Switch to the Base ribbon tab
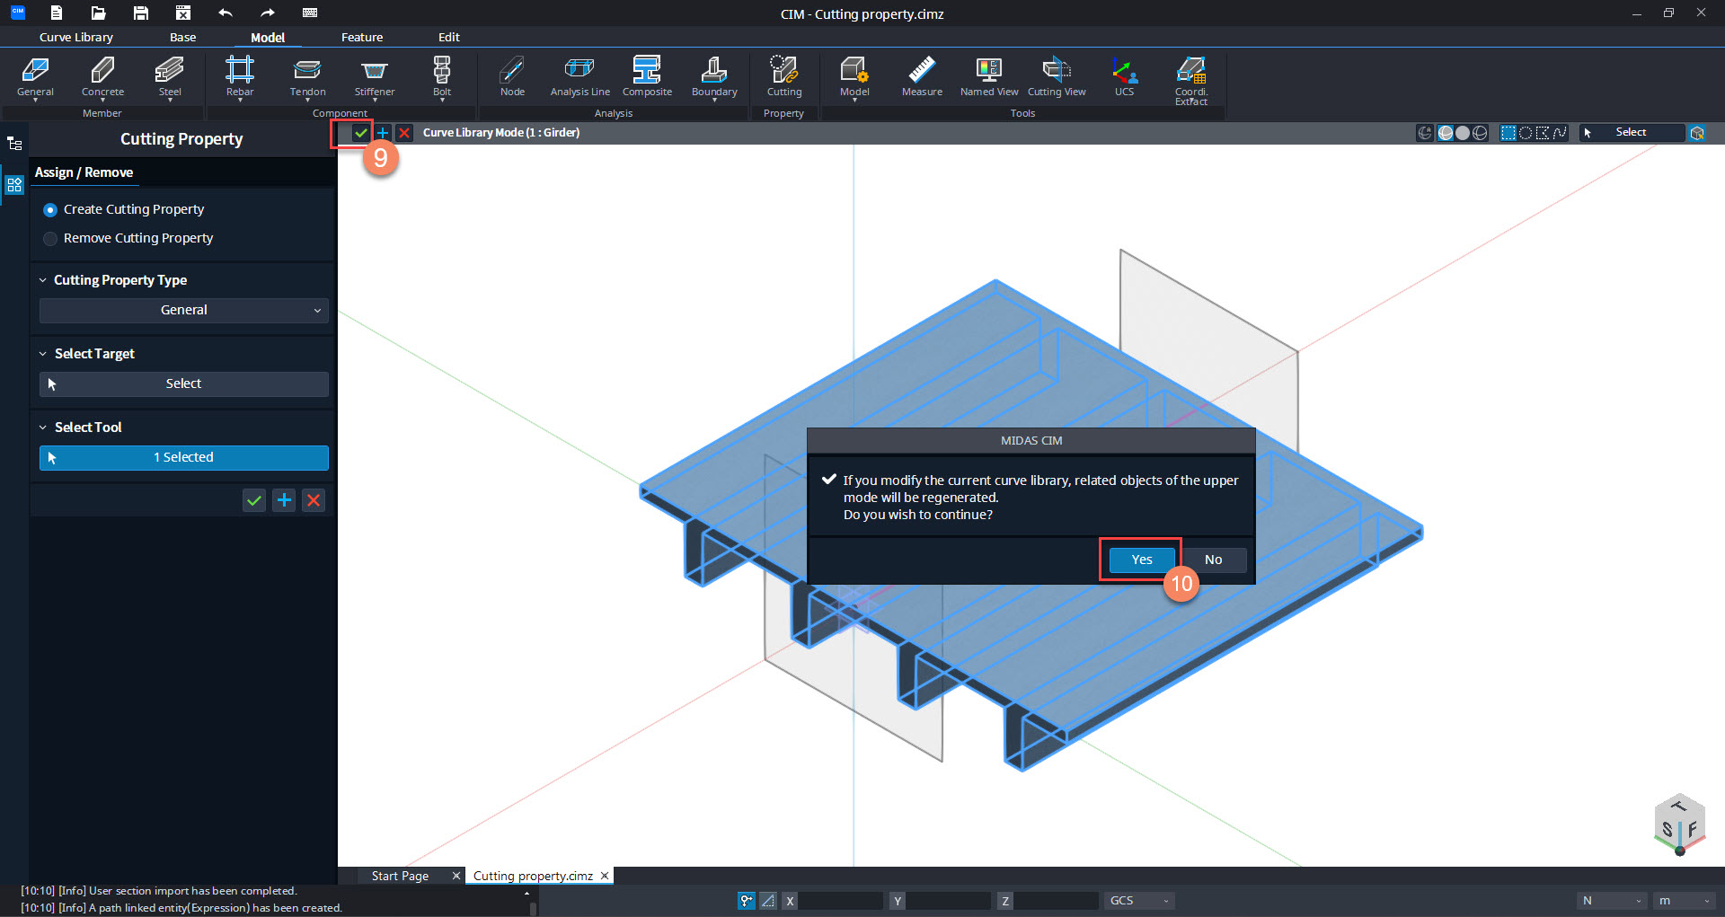Viewport: 1725px width, 917px height. click(182, 37)
